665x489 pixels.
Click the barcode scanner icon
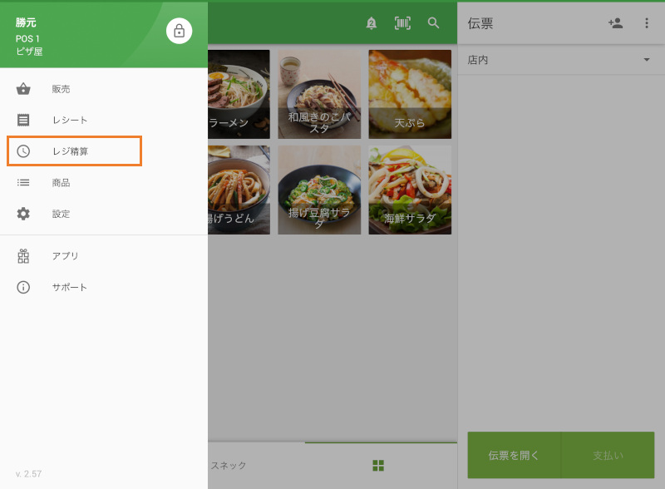(x=401, y=23)
